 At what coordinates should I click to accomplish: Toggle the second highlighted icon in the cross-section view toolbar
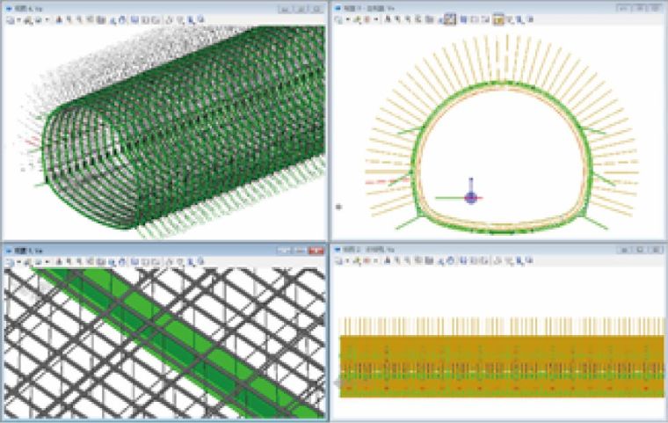(x=498, y=18)
